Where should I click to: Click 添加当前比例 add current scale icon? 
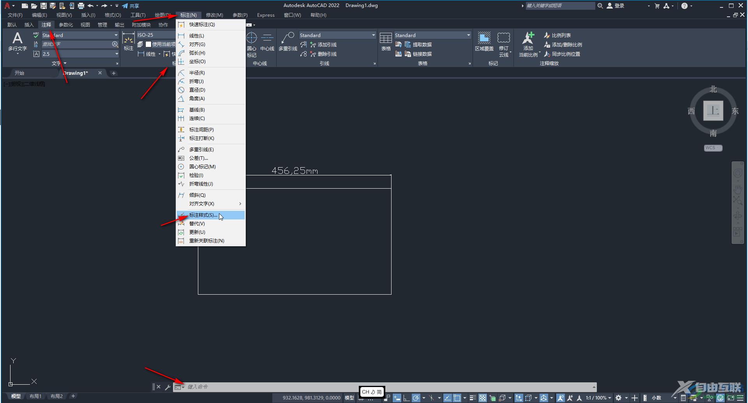tap(528, 44)
